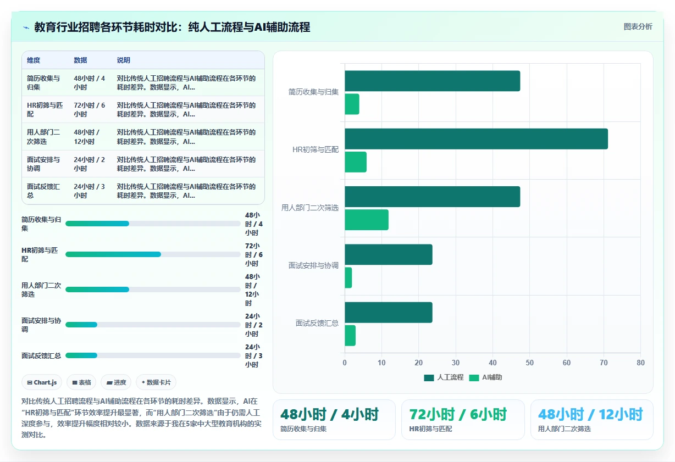Viewport: 675px width, 462px height.
Task: Select the 简历收集与归集 table row cell
Action: (x=45, y=83)
